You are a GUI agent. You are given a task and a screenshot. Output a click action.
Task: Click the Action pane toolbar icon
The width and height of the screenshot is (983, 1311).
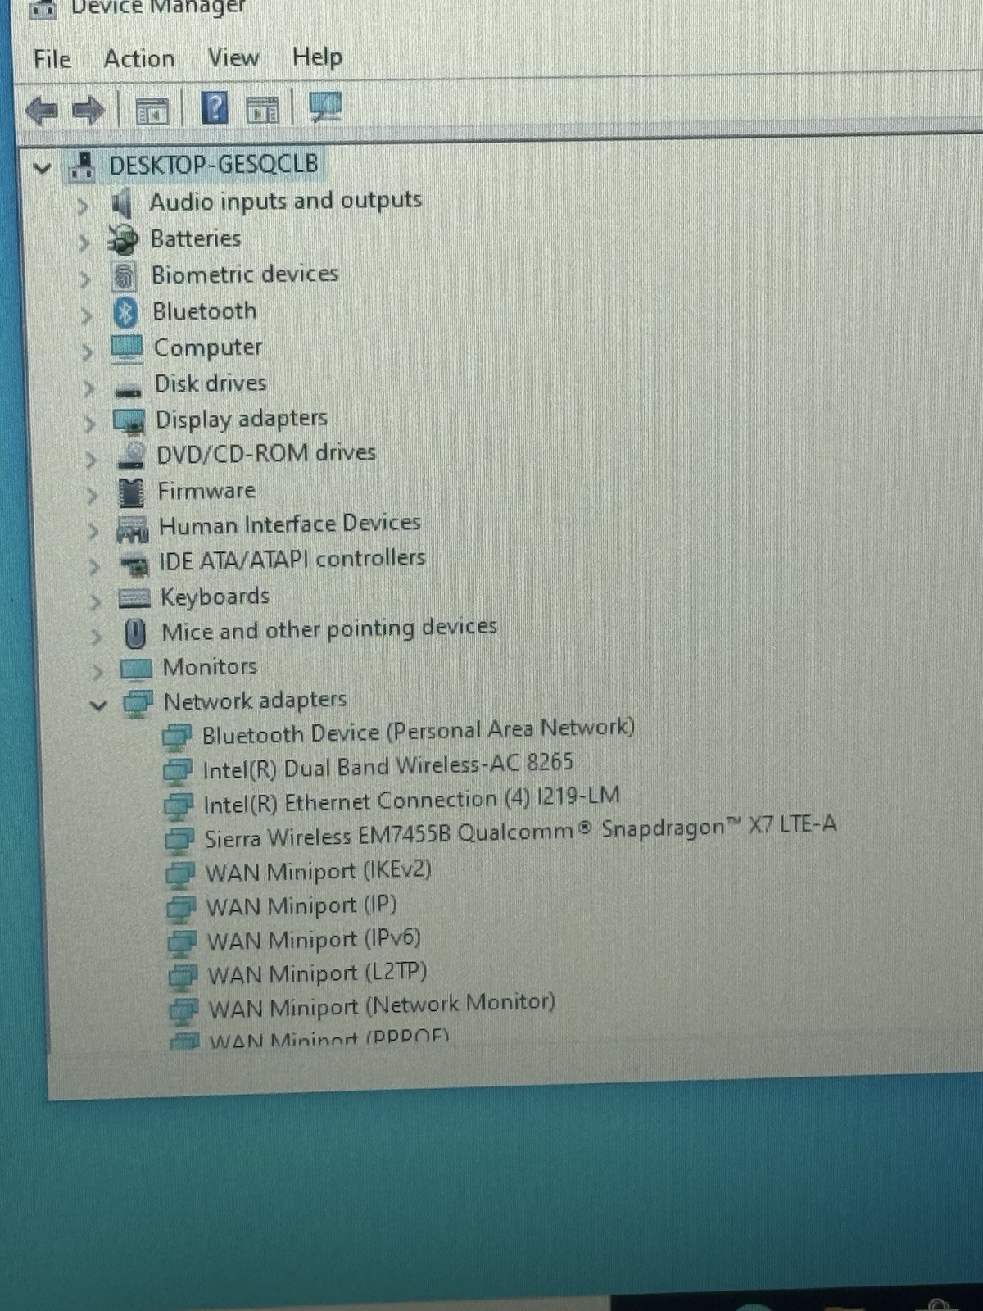coord(263,109)
